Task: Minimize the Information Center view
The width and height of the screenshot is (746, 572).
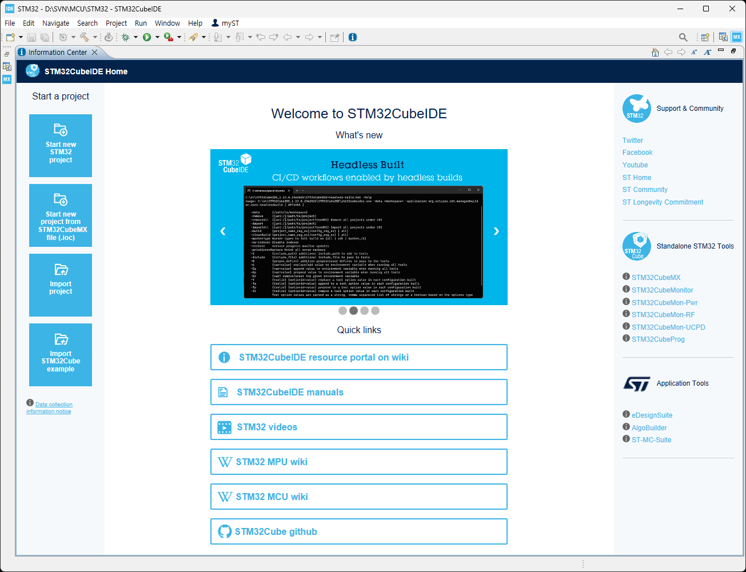Action: click(721, 51)
